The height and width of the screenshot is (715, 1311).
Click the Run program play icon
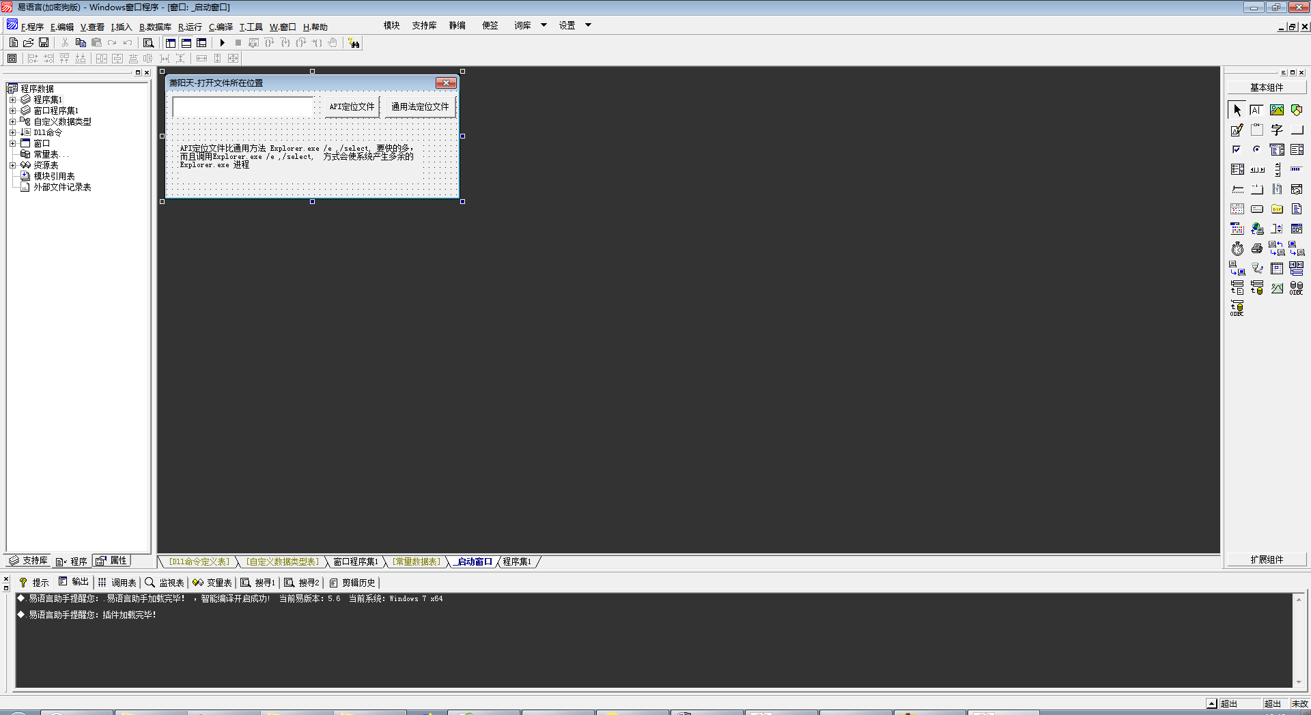222,43
